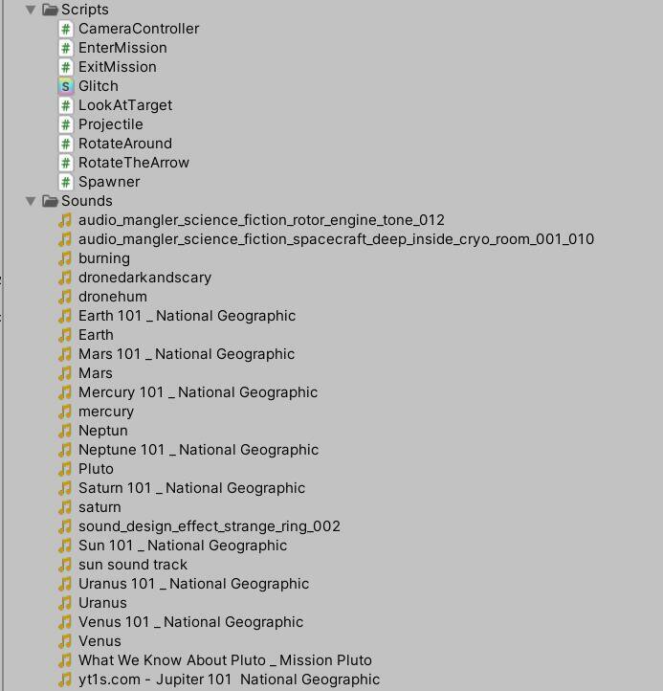Screen dimensions: 663x691
Task: Select Mercury 101 _ National Geographic clip
Action: (198, 392)
